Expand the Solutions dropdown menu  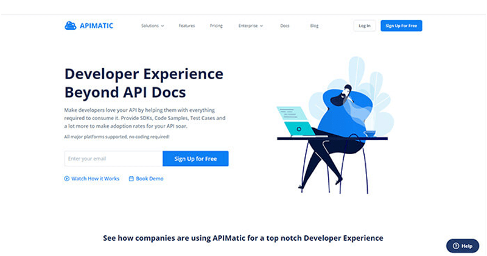click(153, 26)
